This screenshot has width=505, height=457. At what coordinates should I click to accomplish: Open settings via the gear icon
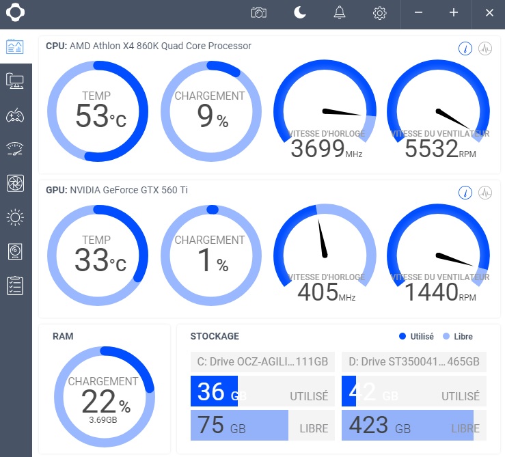tap(380, 13)
